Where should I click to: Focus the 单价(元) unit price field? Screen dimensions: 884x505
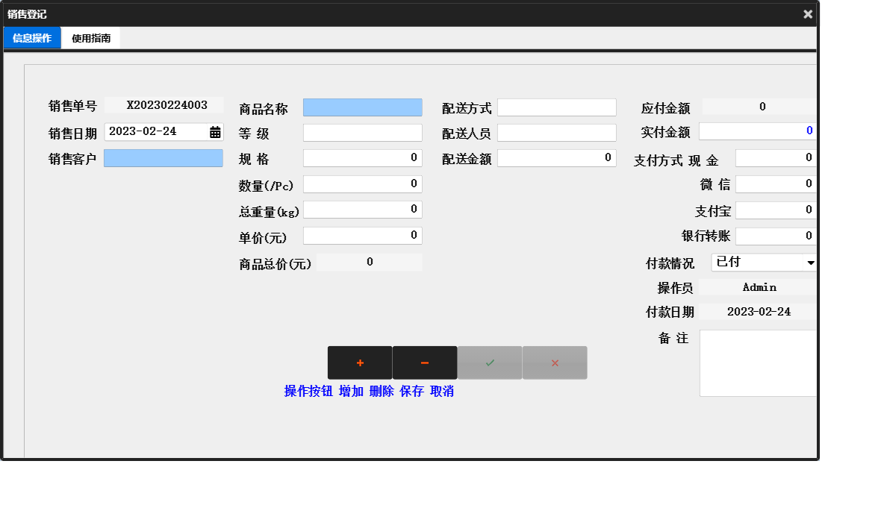[x=362, y=235]
